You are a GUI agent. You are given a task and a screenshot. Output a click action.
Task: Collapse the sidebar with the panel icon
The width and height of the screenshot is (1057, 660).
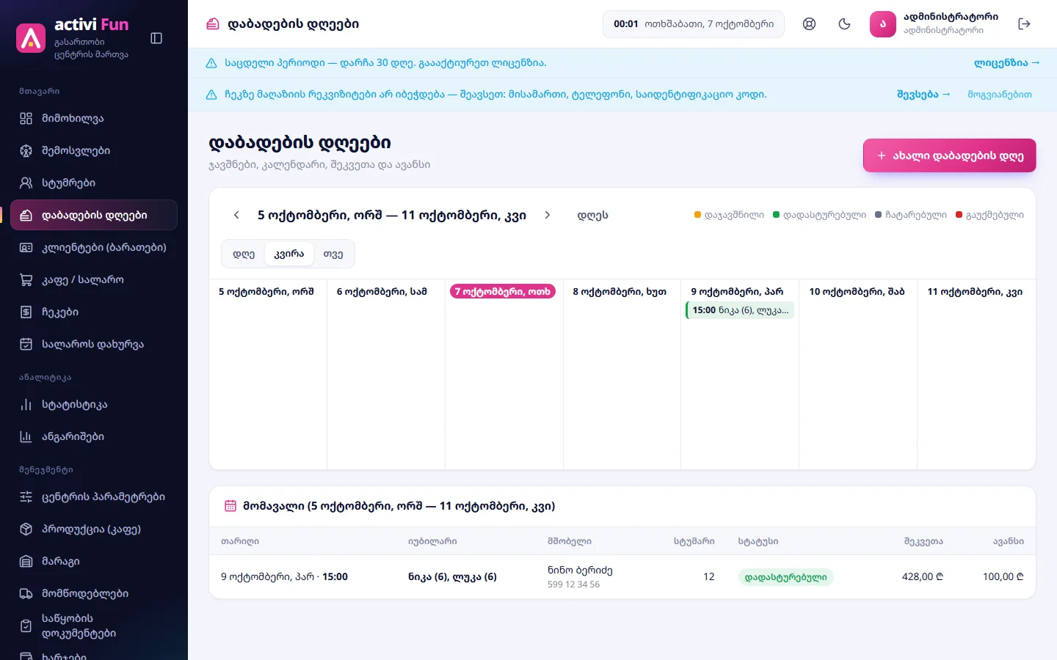[x=156, y=38]
